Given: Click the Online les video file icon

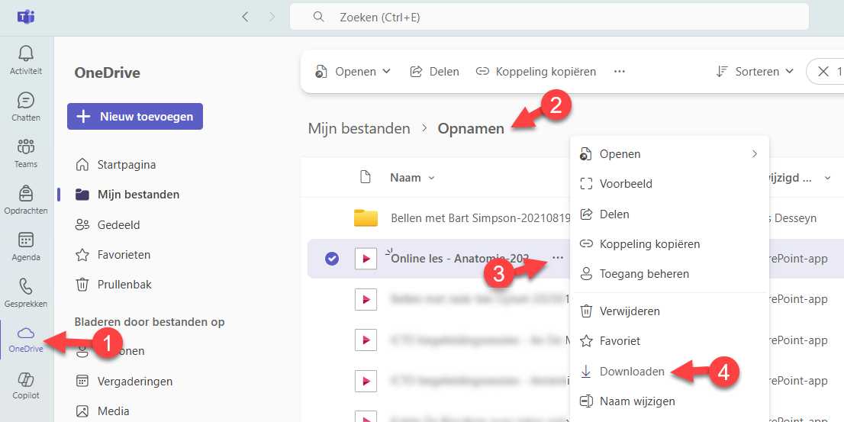Looking at the screenshot, I should [366, 259].
